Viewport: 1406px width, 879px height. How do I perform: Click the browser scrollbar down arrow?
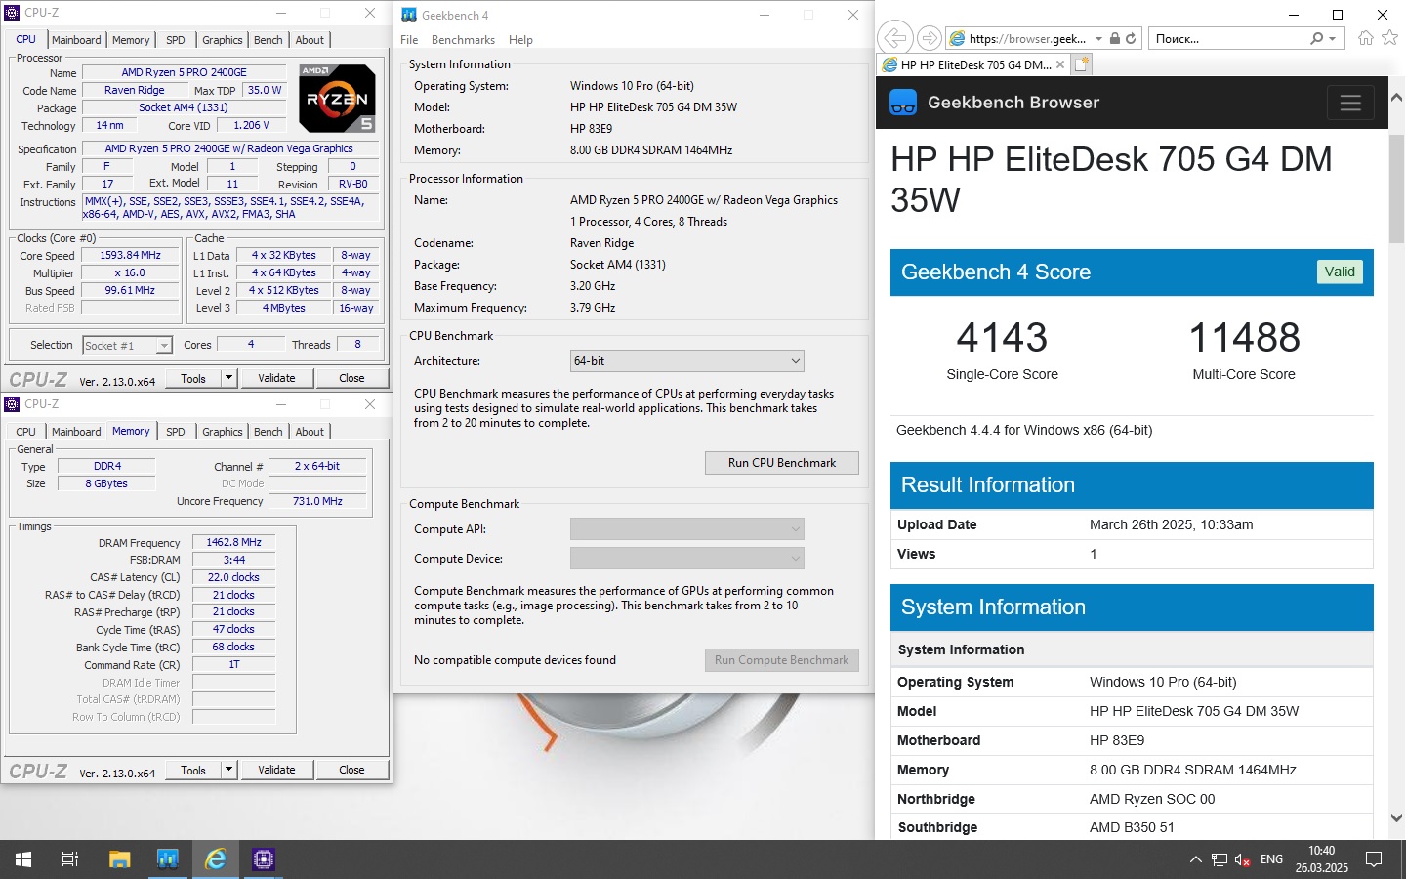click(1396, 818)
